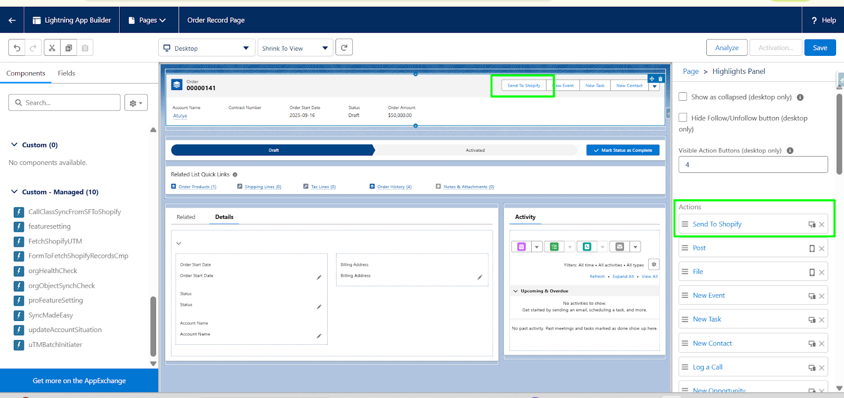Click the Visible Action Buttons input field
Screen dimensions: 844x398
pyautogui.click(x=753, y=164)
